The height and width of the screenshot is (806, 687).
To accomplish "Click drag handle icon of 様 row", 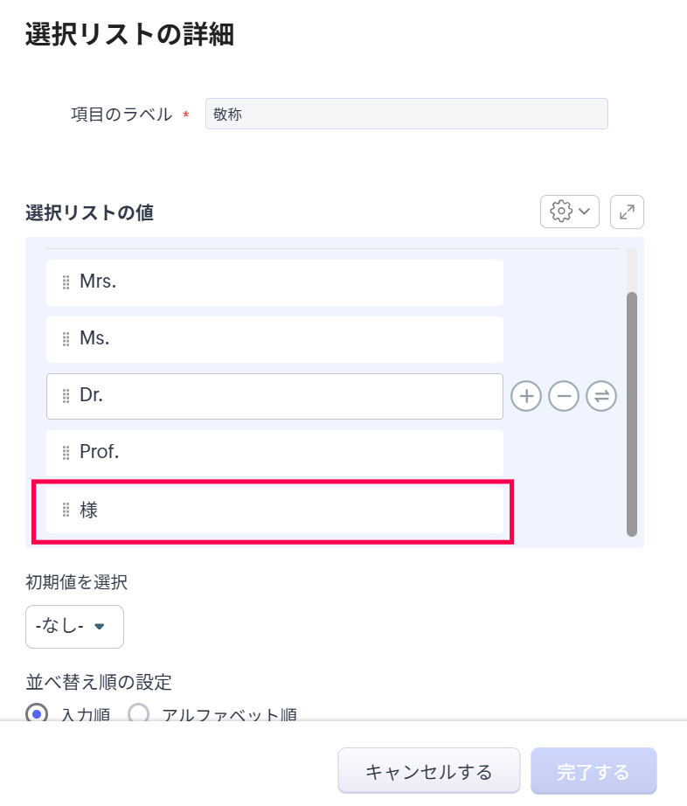I will (x=66, y=510).
